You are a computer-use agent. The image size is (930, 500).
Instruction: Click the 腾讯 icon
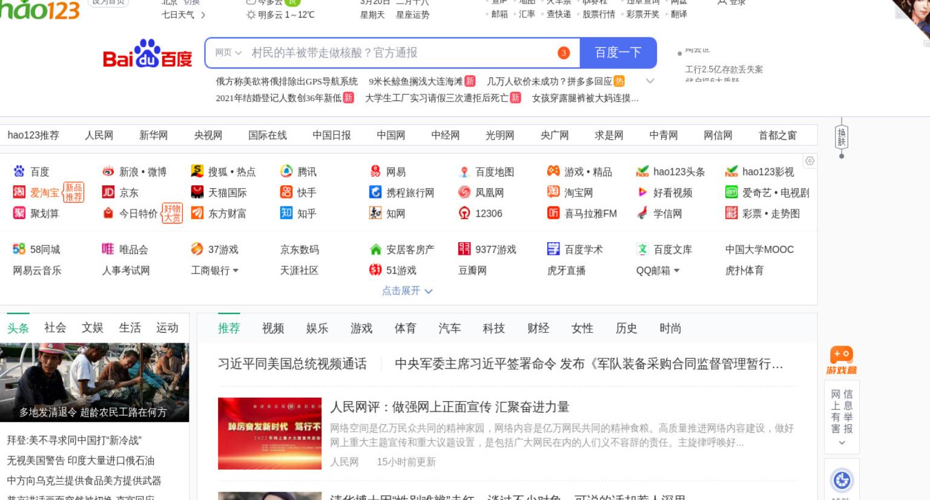(x=286, y=171)
